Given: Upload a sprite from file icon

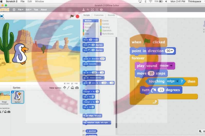Looking at the screenshot, I should point(73,88).
